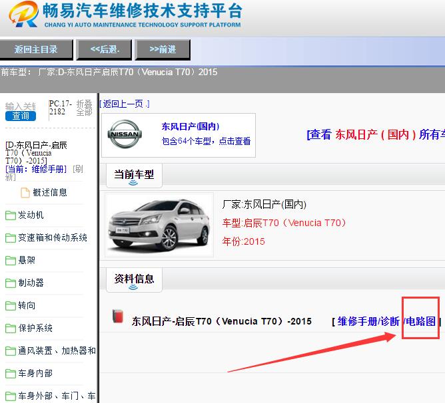Click the Nissan logo icon
Screen dimensions: 445x403
[x=125, y=134]
